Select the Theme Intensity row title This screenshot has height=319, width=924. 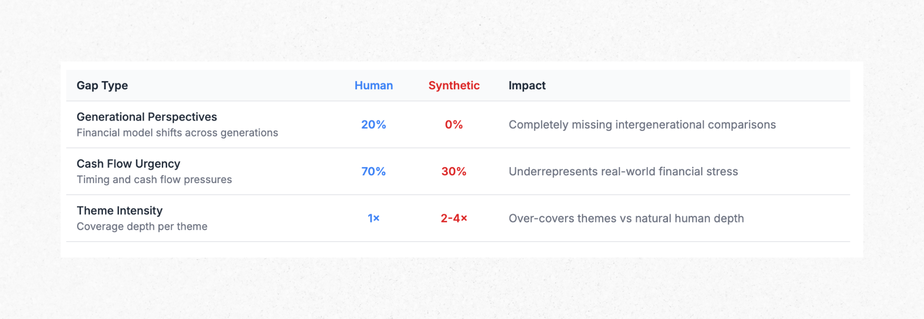pyautogui.click(x=120, y=210)
